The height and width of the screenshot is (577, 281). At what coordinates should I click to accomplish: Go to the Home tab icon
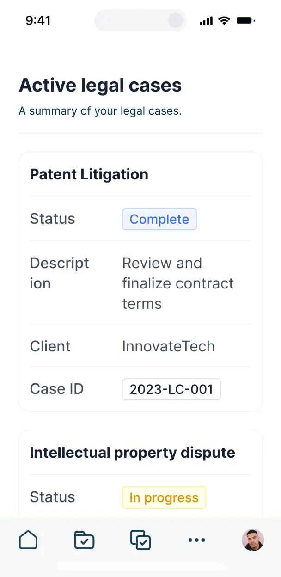[28, 540]
